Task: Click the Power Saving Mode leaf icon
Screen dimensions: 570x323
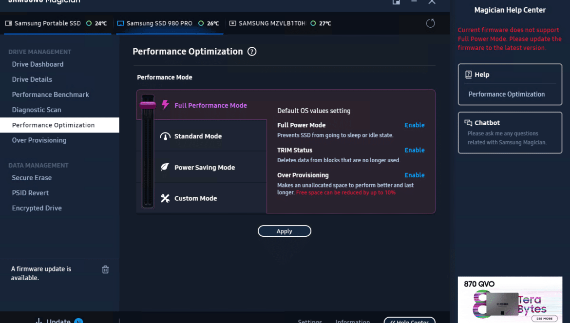Action: click(x=165, y=167)
